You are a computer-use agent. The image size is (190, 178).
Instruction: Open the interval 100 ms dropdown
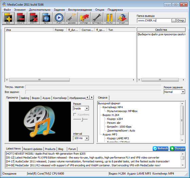coord(81,138)
